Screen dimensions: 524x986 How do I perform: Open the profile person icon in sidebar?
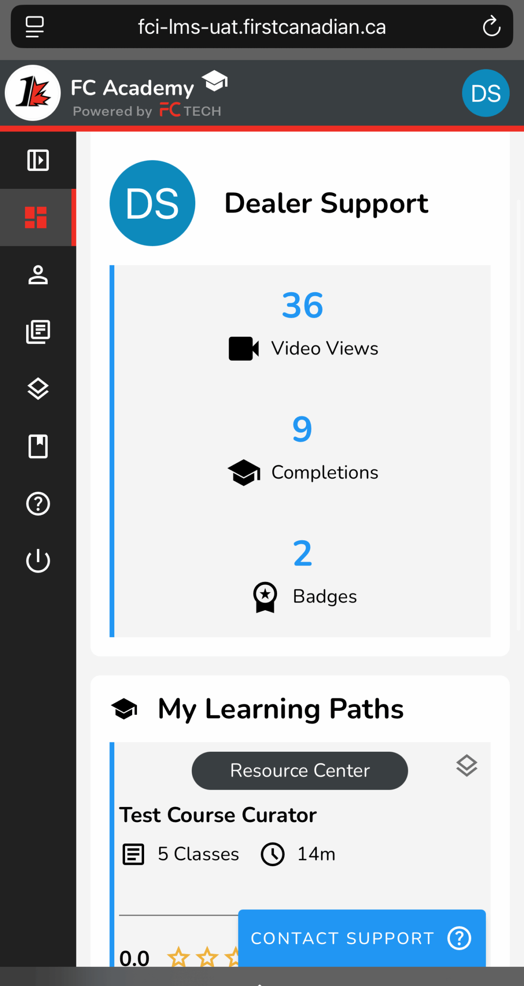pos(38,275)
